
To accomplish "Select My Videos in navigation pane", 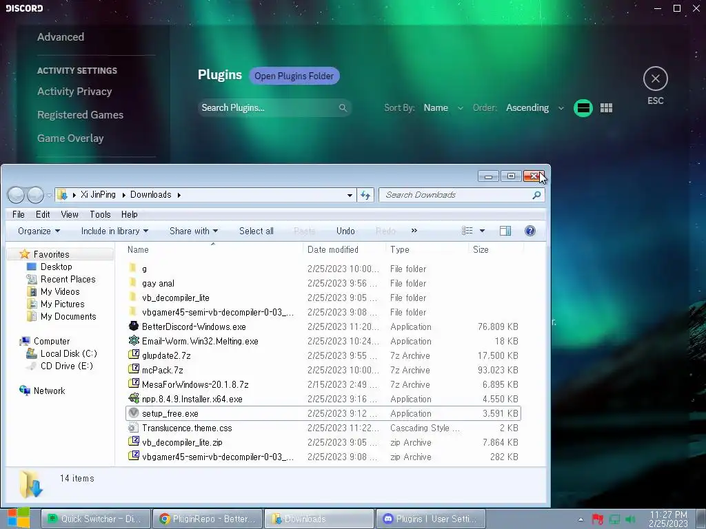I will click(60, 291).
